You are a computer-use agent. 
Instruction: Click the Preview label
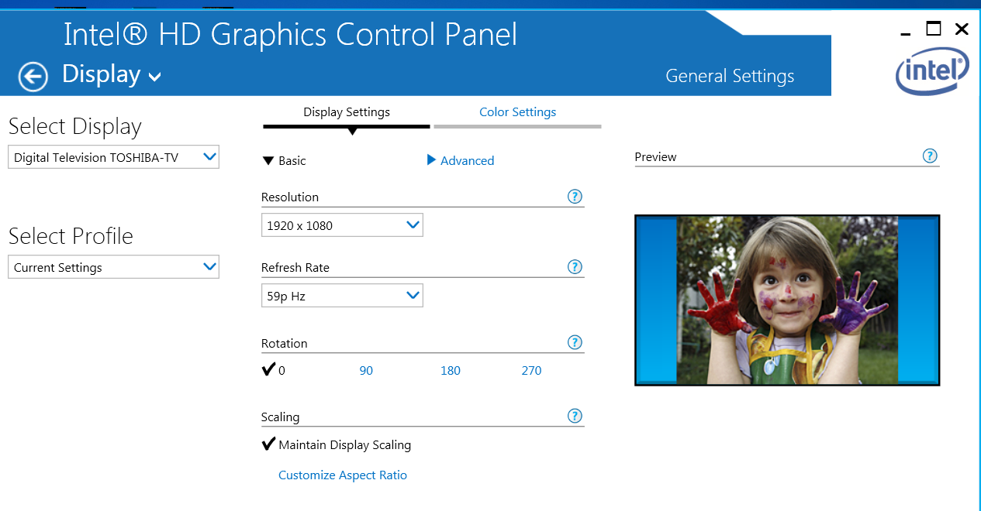click(655, 157)
